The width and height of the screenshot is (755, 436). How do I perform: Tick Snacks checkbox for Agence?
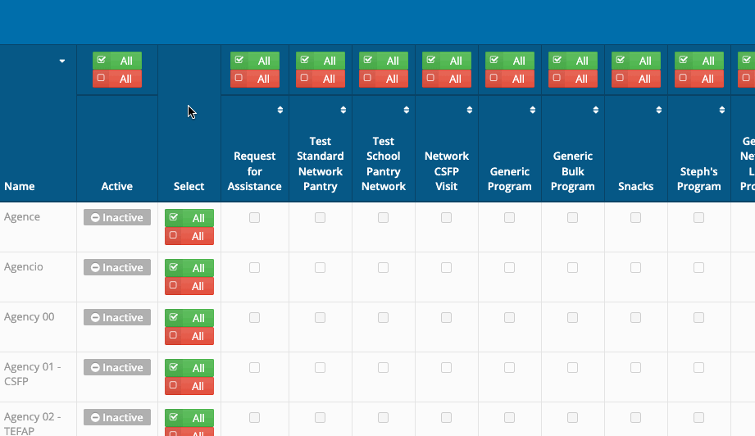tap(635, 217)
